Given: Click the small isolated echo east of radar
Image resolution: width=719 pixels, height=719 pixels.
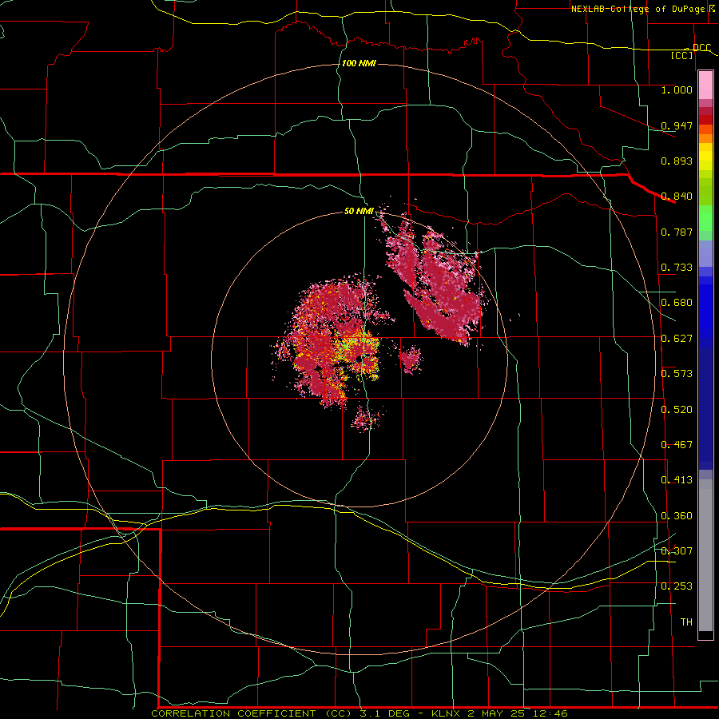Looking at the screenshot, I should click(411, 359).
